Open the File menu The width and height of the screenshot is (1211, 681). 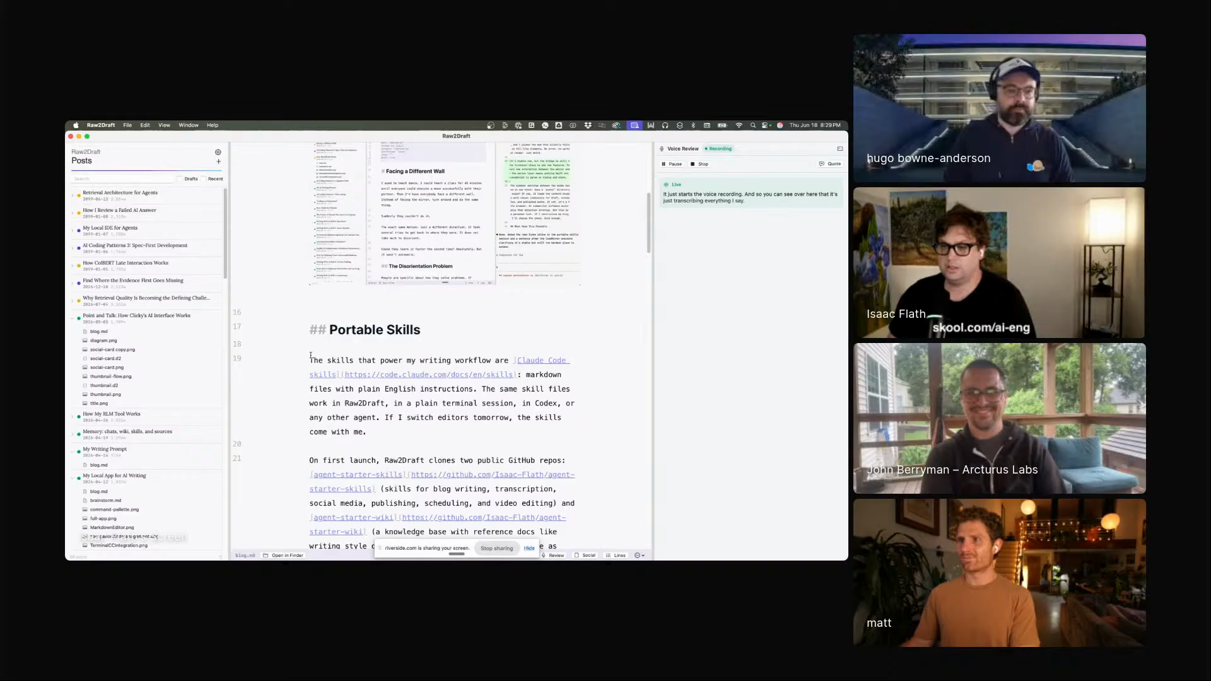click(x=127, y=125)
